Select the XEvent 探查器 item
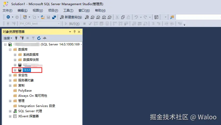This screenshot has height=125, width=221. tap(29, 116)
